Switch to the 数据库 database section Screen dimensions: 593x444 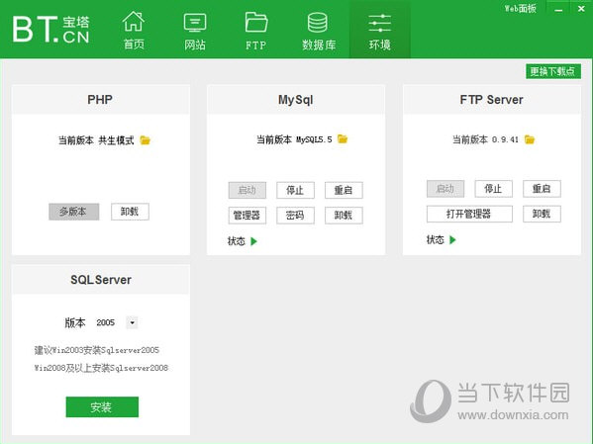point(319,31)
